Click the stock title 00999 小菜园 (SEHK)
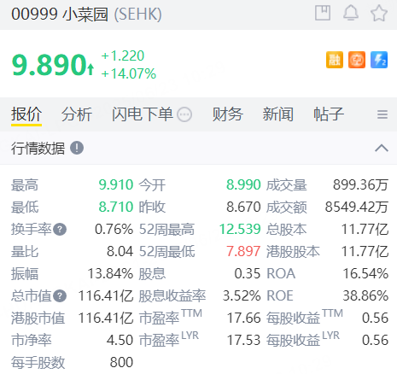The height and width of the screenshot is (374, 397). pos(86,14)
